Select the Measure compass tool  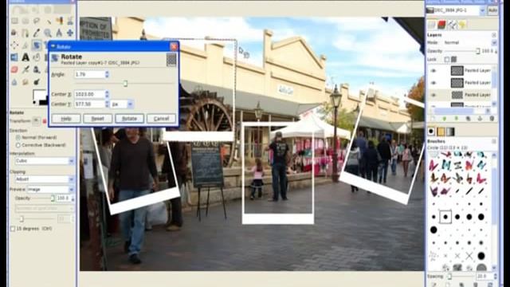59,33
